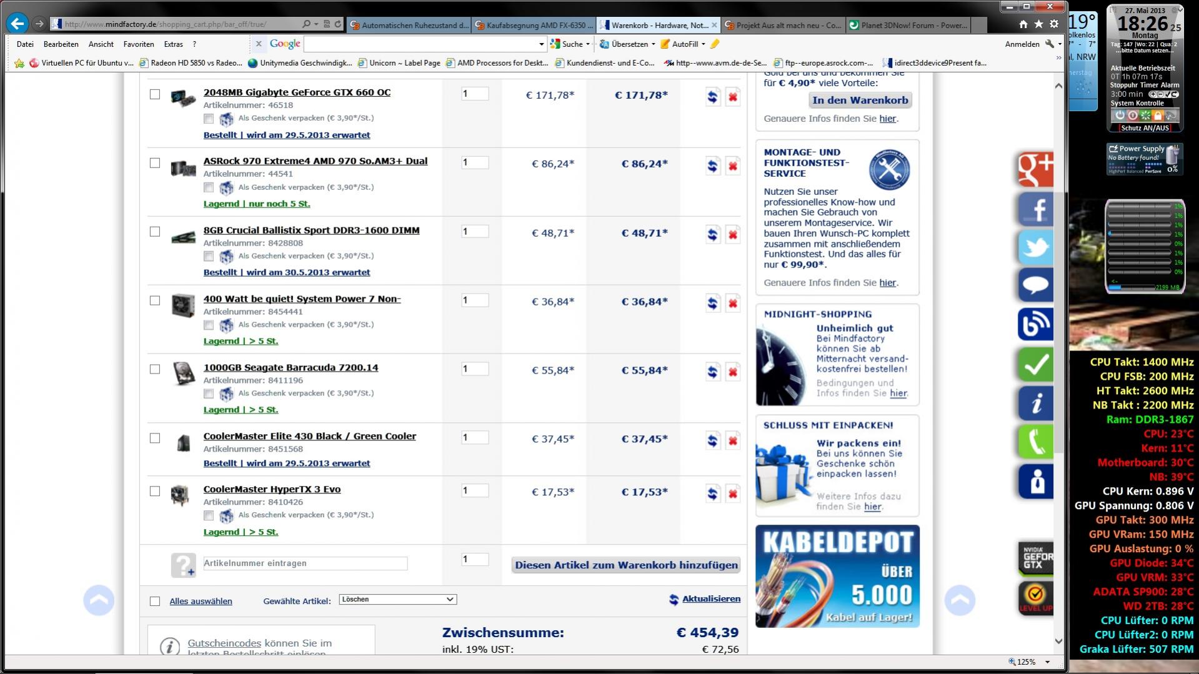Select the ASRock 970 Extreme4 row checkbox
1199x674 pixels.
click(155, 163)
